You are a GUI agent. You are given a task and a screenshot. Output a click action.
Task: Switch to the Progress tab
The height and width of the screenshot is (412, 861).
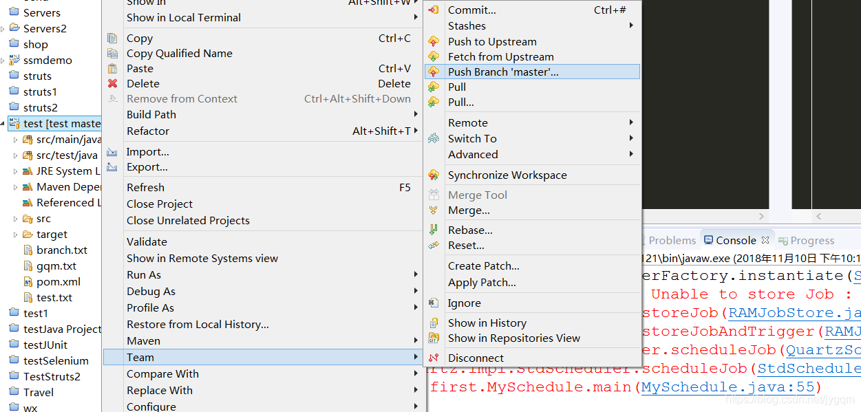[806, 240]
